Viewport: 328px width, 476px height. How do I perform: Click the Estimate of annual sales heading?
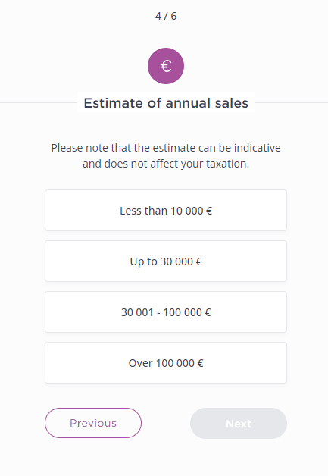pos(166,103)
